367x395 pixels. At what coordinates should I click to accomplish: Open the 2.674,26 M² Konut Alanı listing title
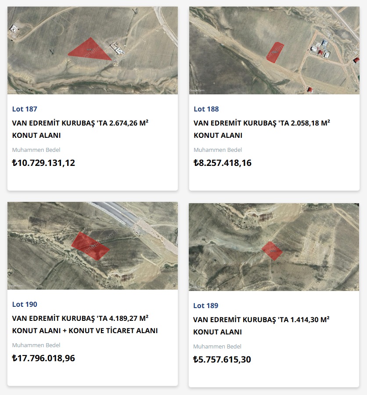(80, 129)
